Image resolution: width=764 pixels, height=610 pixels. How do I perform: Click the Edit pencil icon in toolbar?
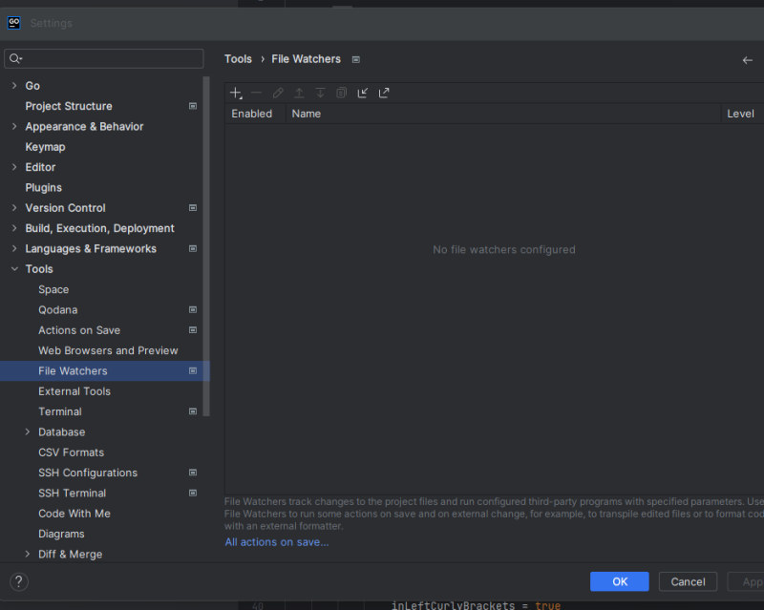(278, 93)
